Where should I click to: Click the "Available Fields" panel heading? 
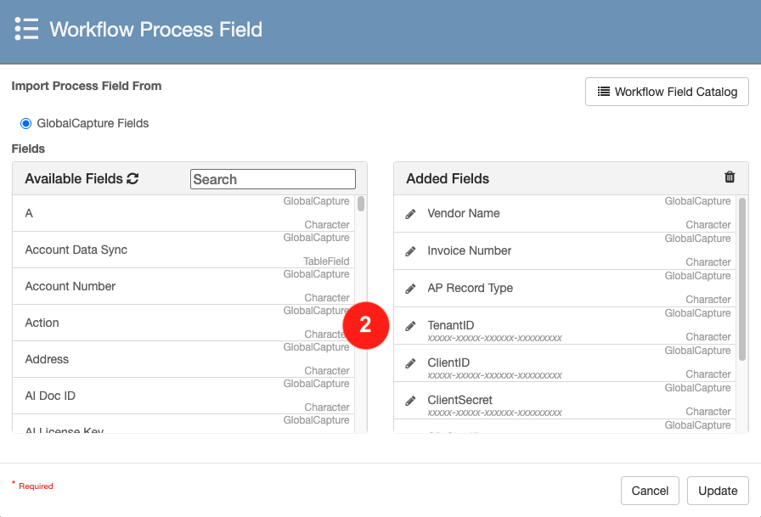coord(74,178)
